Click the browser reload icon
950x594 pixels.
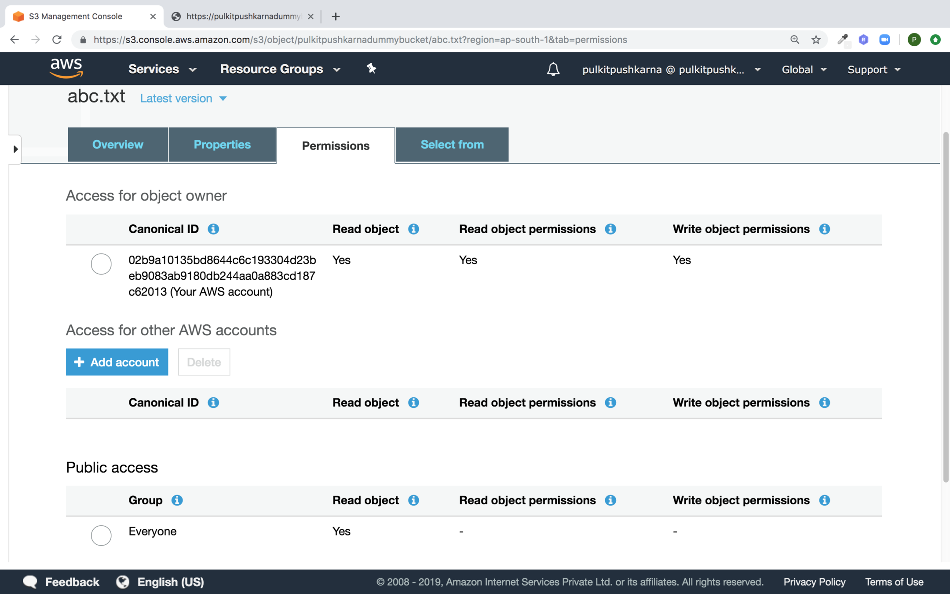[57, 40]
